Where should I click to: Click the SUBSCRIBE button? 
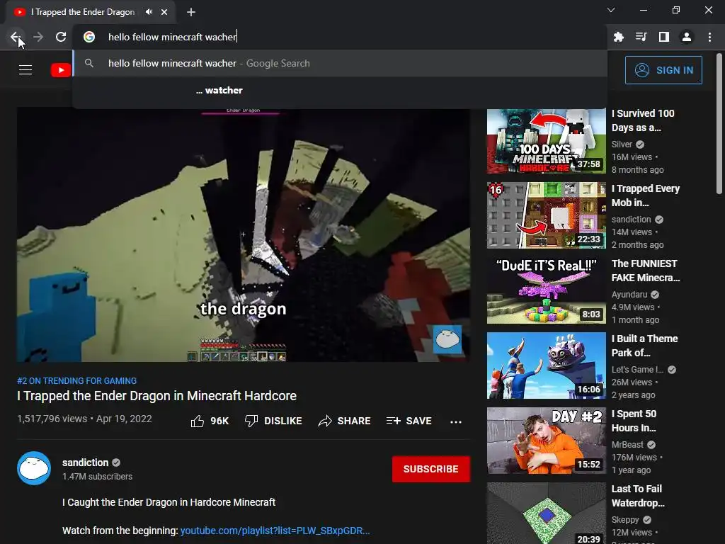(431, 469)
